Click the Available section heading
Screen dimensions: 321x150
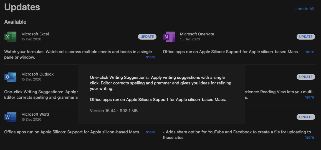coord(15,22)
